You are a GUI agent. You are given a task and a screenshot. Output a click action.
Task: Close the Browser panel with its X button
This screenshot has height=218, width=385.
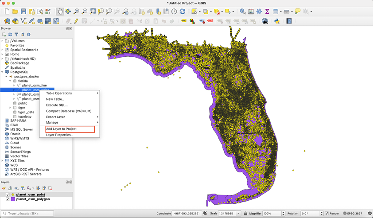71,28
